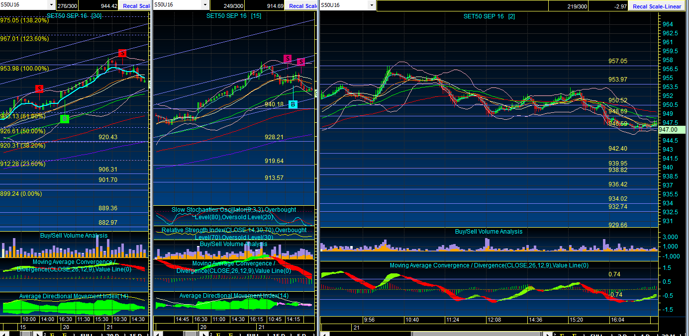Click the 928.21 price level label
This screenshot has width=689, height=336.
274,137
